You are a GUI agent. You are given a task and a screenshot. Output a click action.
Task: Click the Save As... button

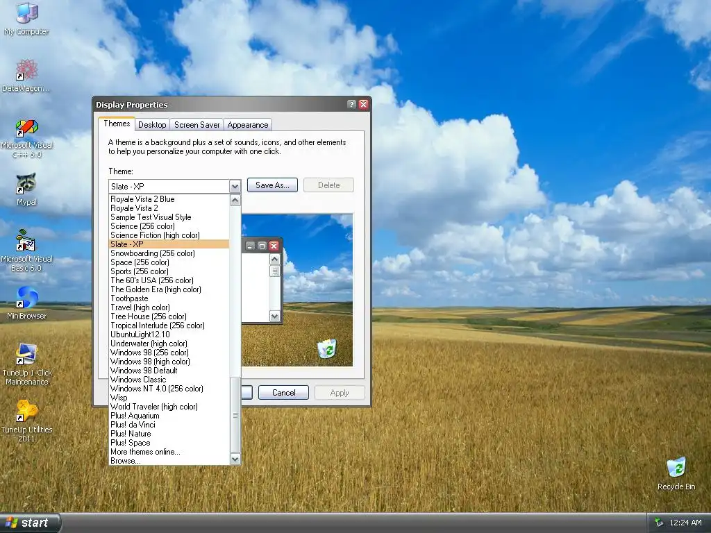[272, 185]
